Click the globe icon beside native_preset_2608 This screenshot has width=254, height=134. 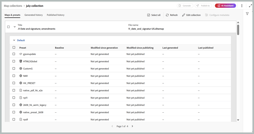[21, 112]
